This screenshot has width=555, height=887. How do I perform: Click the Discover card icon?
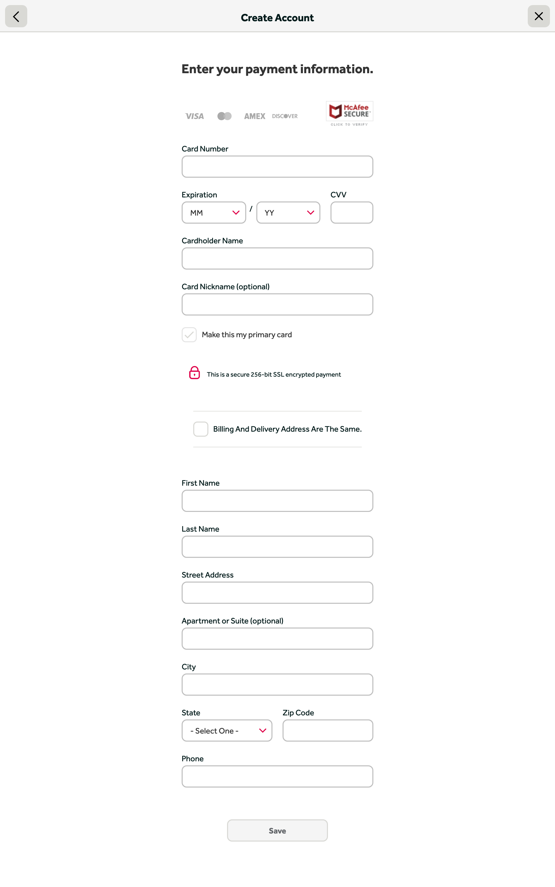pyautogui.click(x=285, y=116)
